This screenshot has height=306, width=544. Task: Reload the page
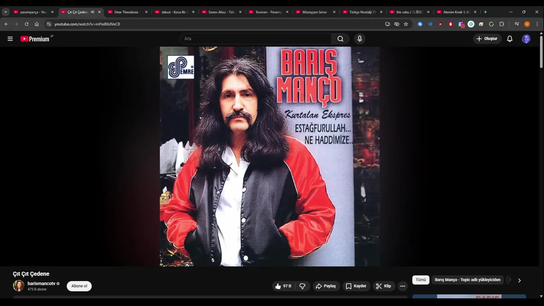(x=26, y=24)
